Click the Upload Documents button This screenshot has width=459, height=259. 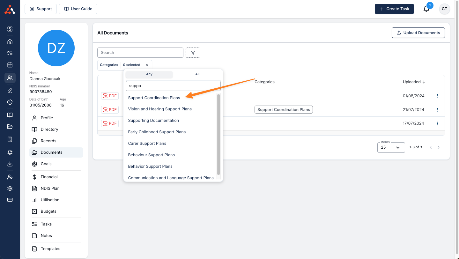coord(418,33)
